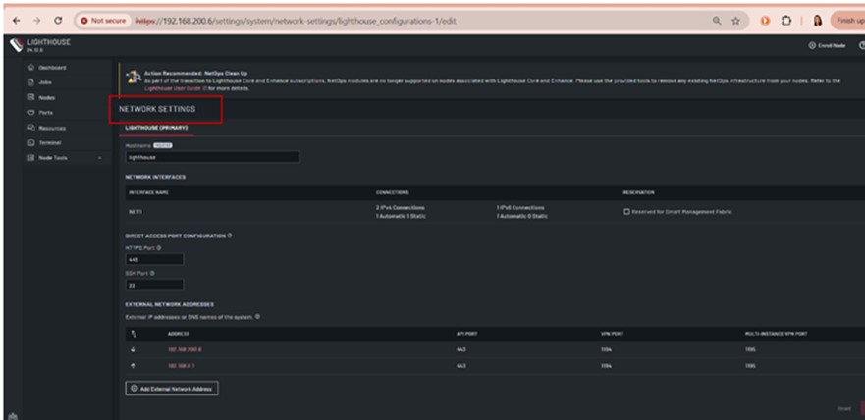This screenshot has width=865, height=420.
Task: Click Add External Network Address button
Action: [172, 389]
